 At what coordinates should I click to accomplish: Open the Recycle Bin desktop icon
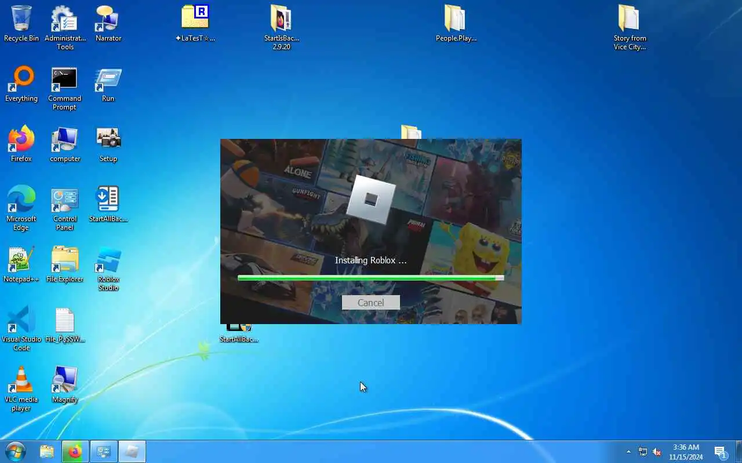coord(21,24)
